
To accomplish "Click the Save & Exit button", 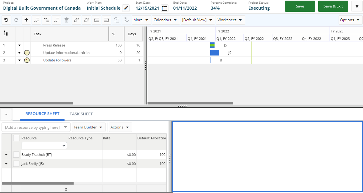I will (333, 6).
